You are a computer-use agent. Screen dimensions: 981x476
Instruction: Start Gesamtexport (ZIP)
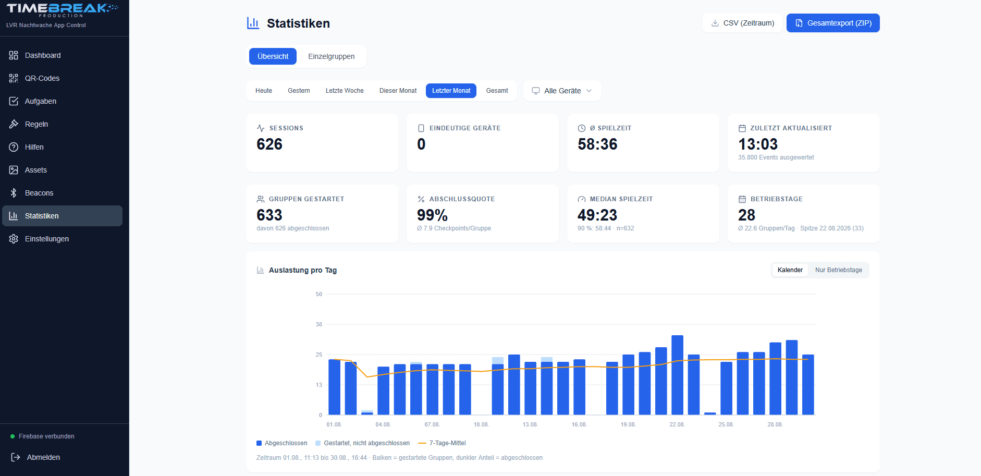[833, 23]
